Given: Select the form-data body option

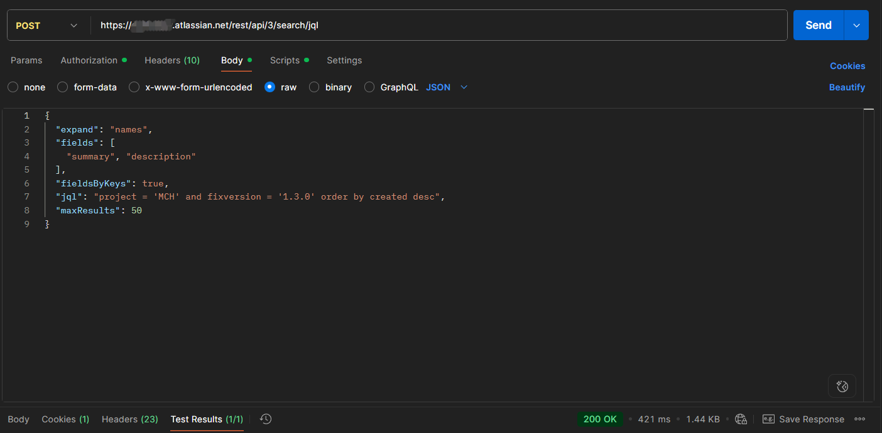Looking at the screenshot, I should [63, 87].
